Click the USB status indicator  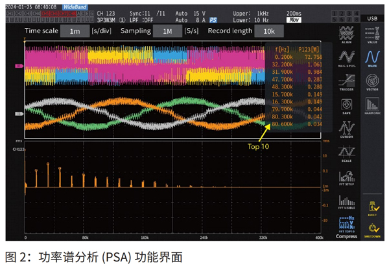[x=371, y=19]
